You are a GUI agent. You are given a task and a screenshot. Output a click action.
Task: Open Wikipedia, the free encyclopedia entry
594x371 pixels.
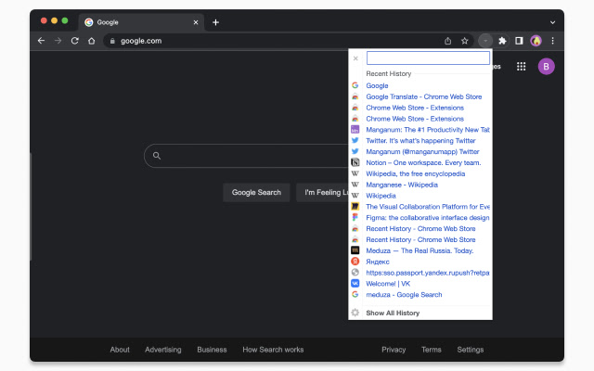click(415, 173)
